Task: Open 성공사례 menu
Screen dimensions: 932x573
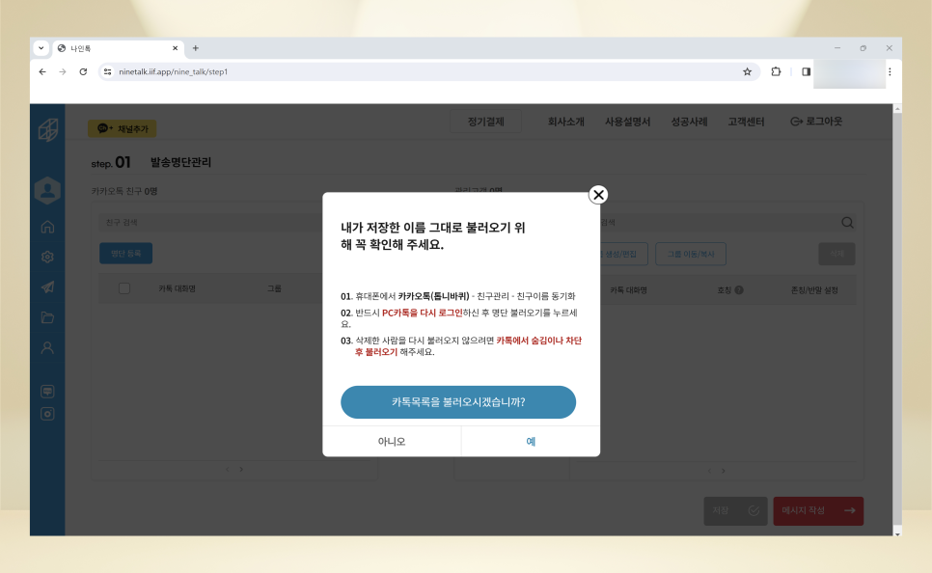Action: (689, 122)
